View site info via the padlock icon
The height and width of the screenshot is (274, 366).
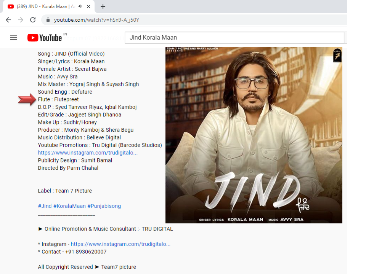[x=48, y=20]
